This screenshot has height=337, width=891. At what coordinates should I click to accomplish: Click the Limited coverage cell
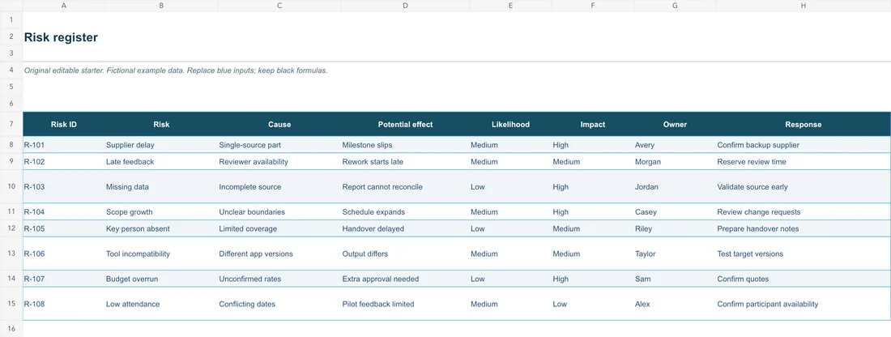pos(279,228)
